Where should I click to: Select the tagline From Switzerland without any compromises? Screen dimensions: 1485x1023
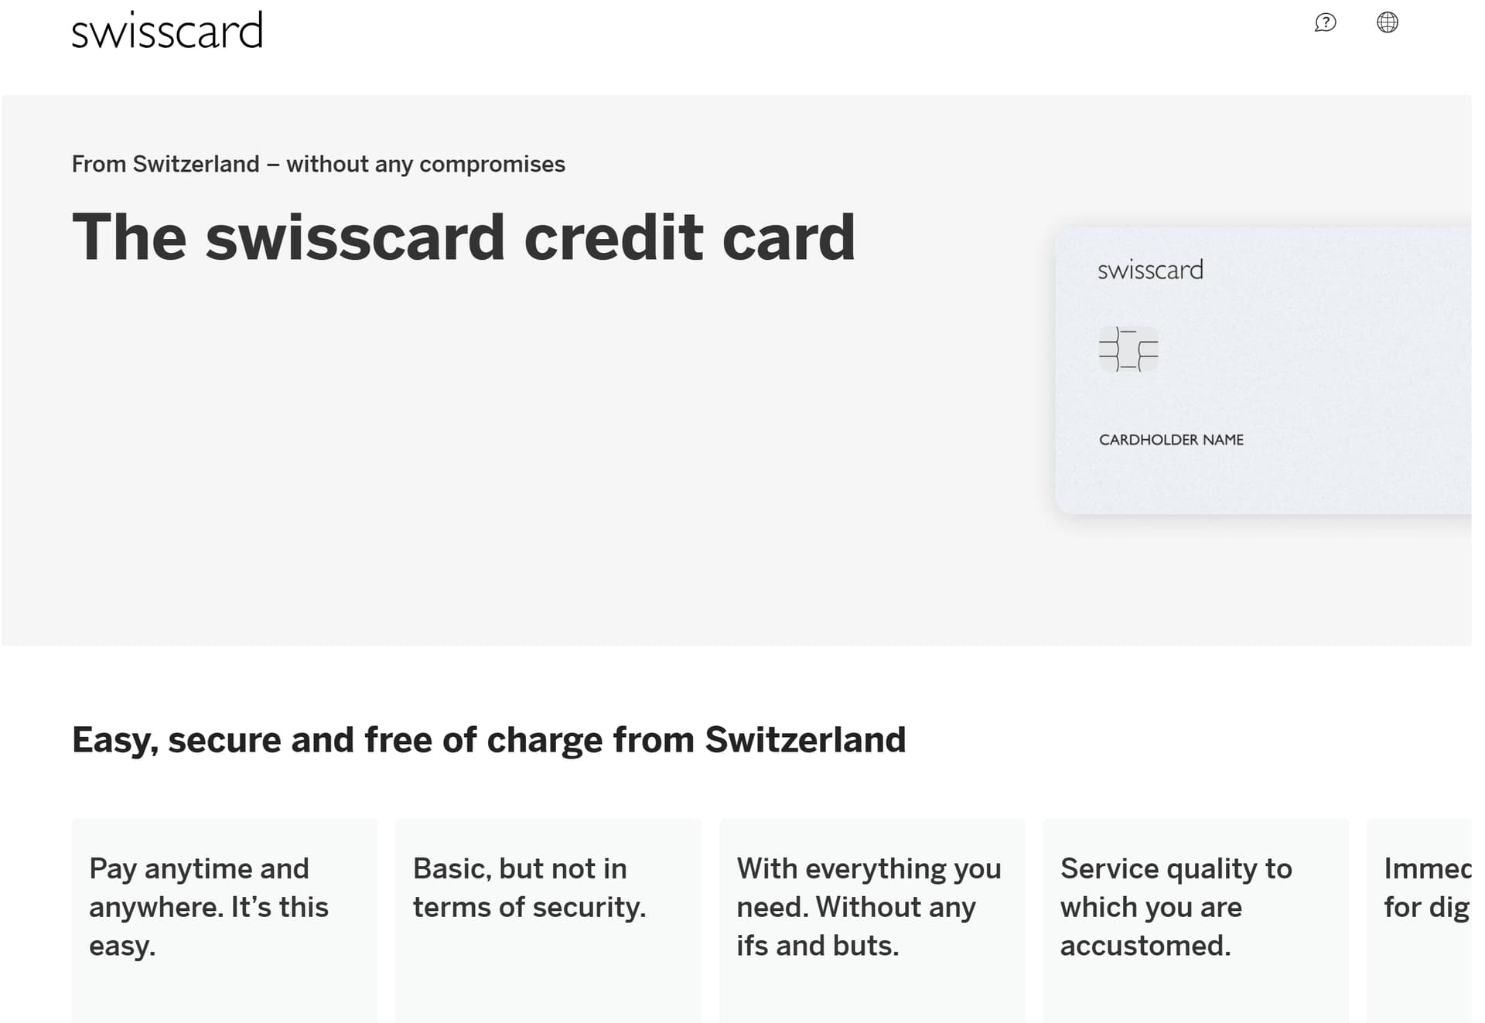pyautogui.click(x=318, y=164)
